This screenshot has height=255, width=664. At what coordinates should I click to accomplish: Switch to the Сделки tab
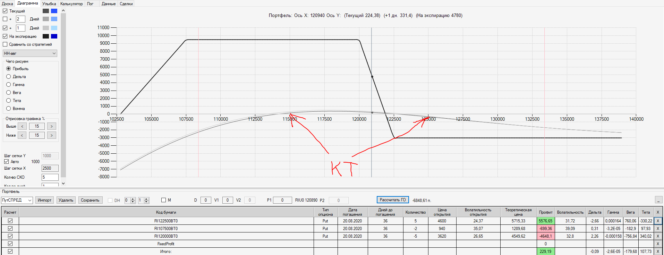click(x=126, y=4)
